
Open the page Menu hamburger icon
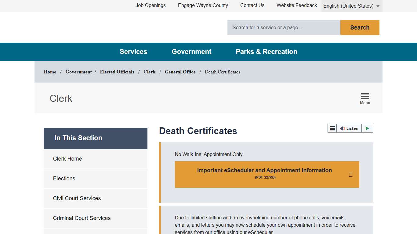coord(365,96)
